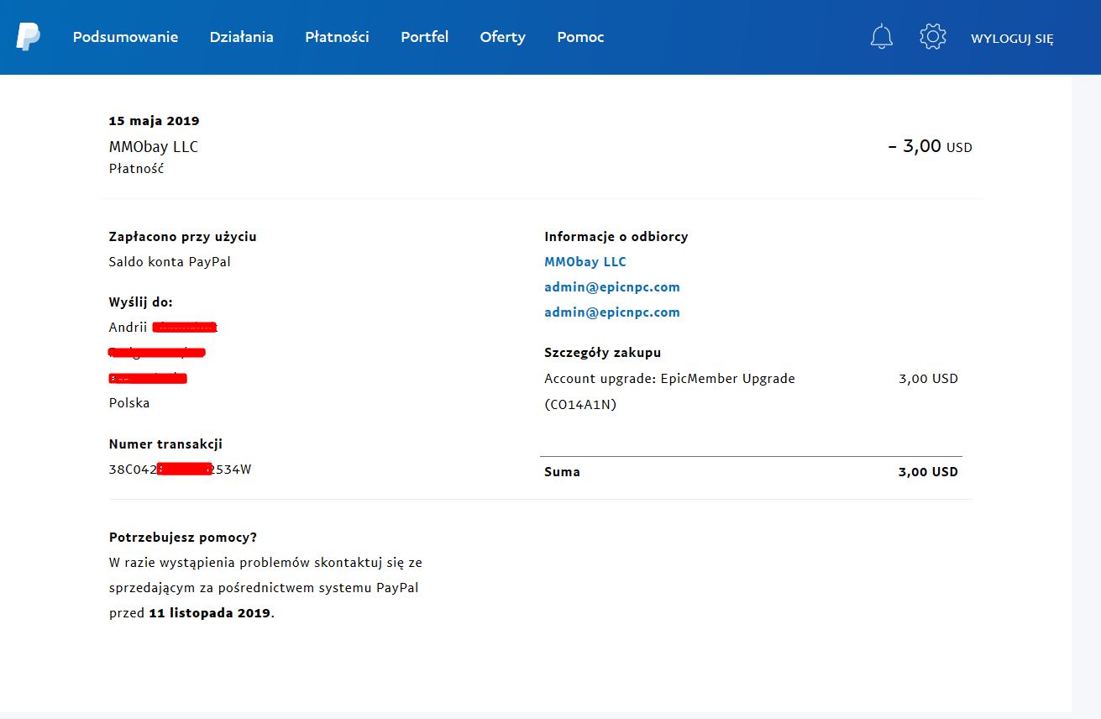Navigate to the Oferty menu item

coord(503,37)
